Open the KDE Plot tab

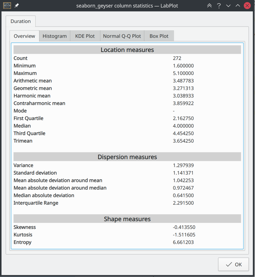(85, 36)
